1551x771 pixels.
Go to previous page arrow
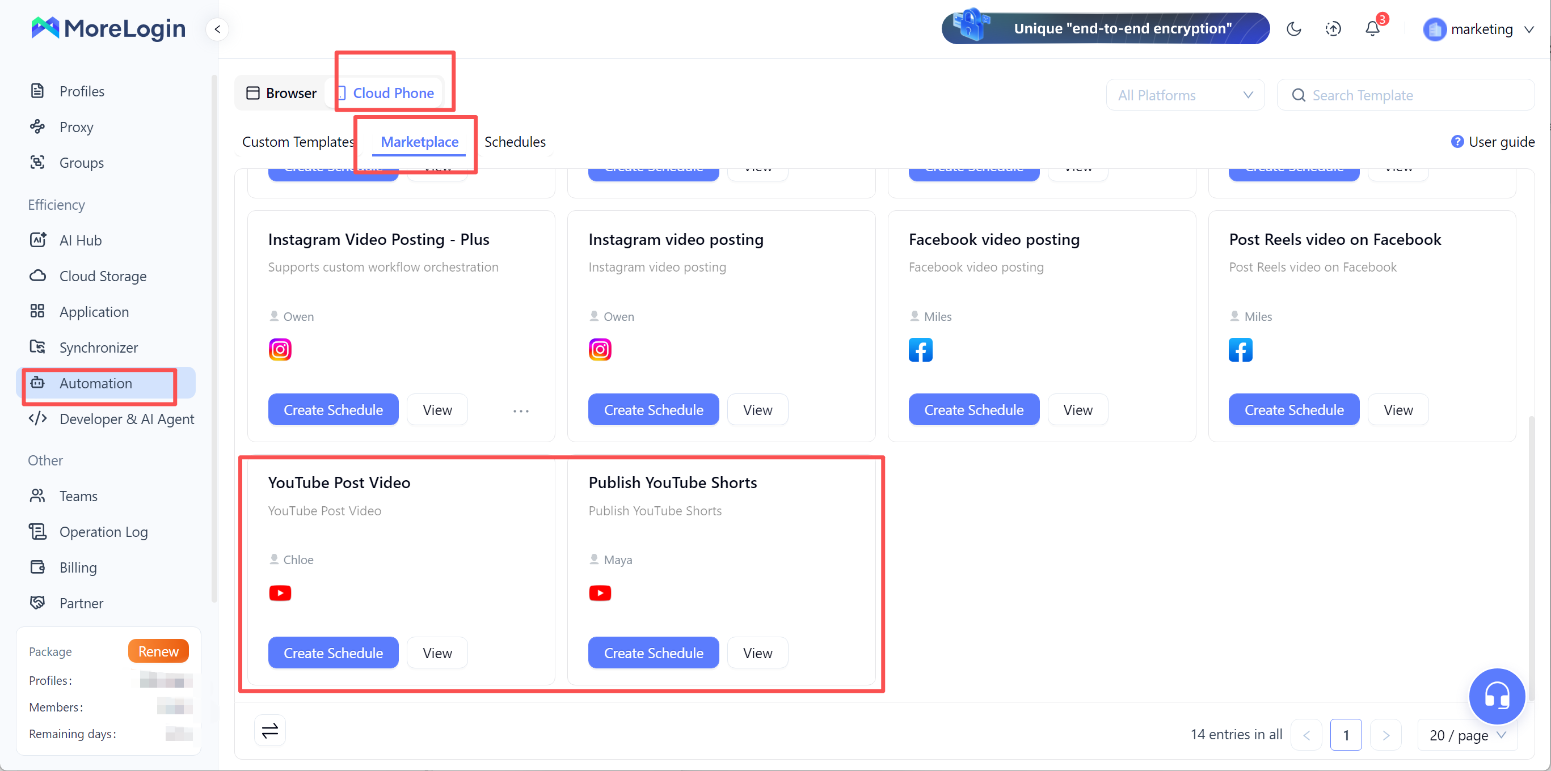tap(1306, 735)
